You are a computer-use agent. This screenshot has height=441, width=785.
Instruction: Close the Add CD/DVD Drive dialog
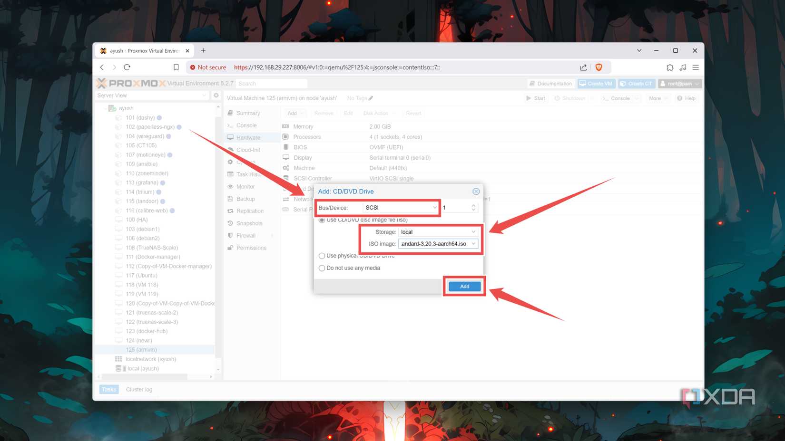click(476, 191)
